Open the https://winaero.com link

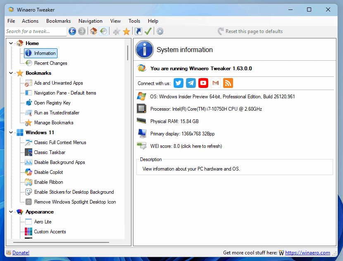click(307, 253)
